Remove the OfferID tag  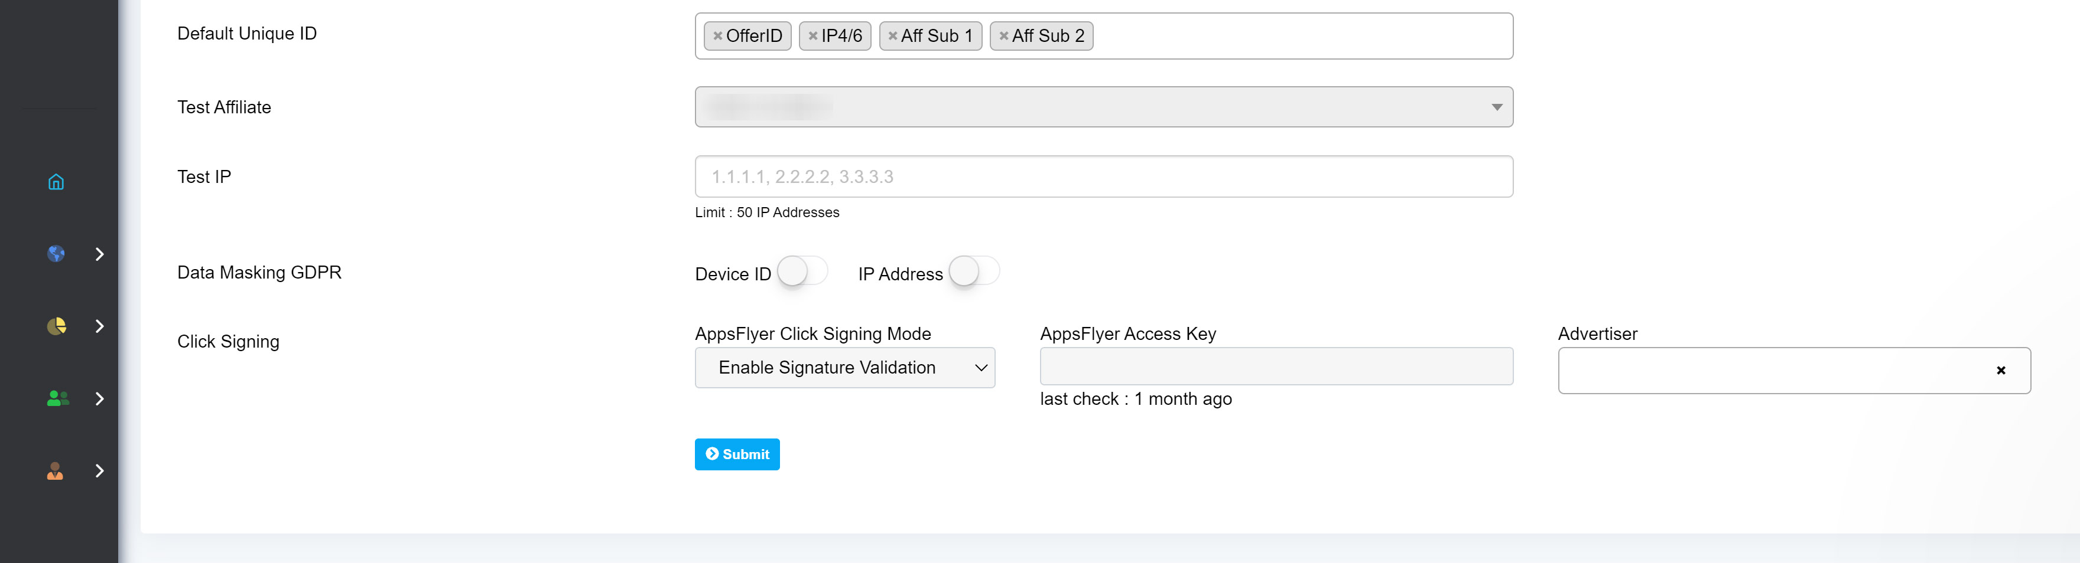pos(717,37)
